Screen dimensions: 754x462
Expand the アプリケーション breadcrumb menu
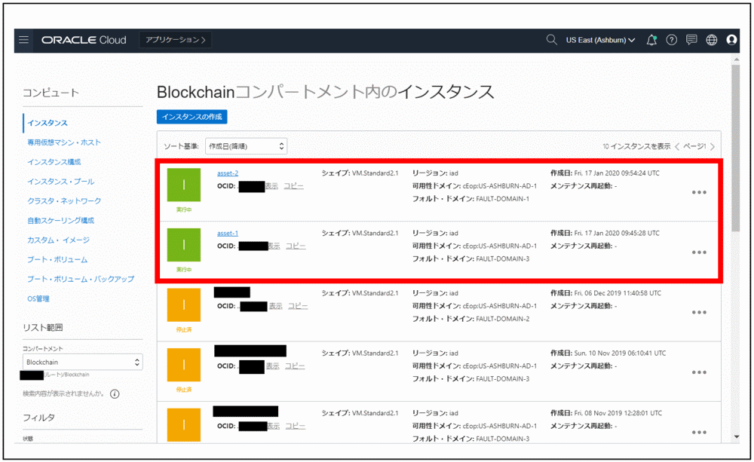(x=176, y=40)
